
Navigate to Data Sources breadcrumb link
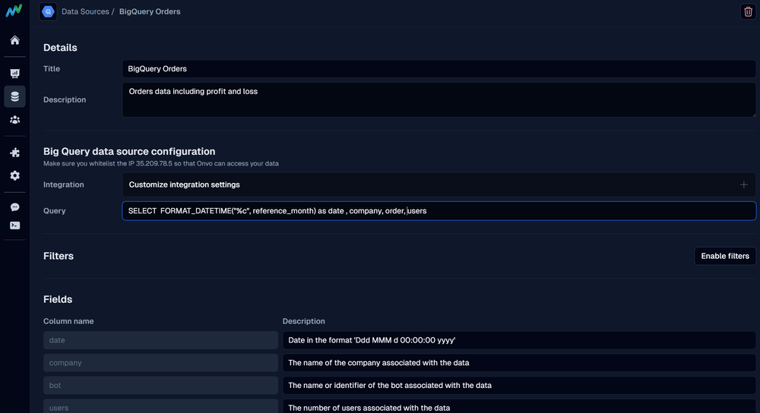[85, 12]
